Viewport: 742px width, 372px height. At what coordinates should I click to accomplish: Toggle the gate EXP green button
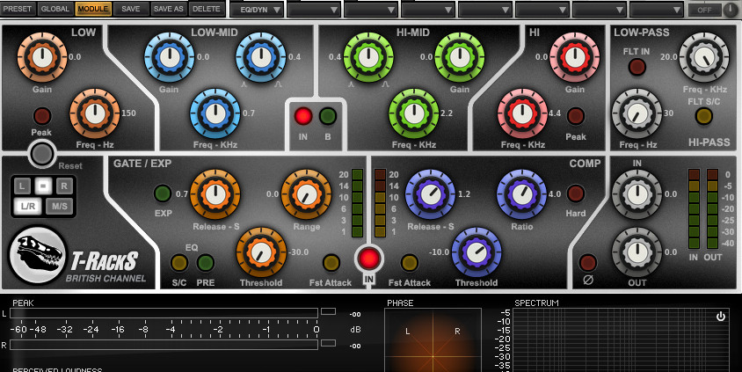pyautogui.click(x=163, y=193)
